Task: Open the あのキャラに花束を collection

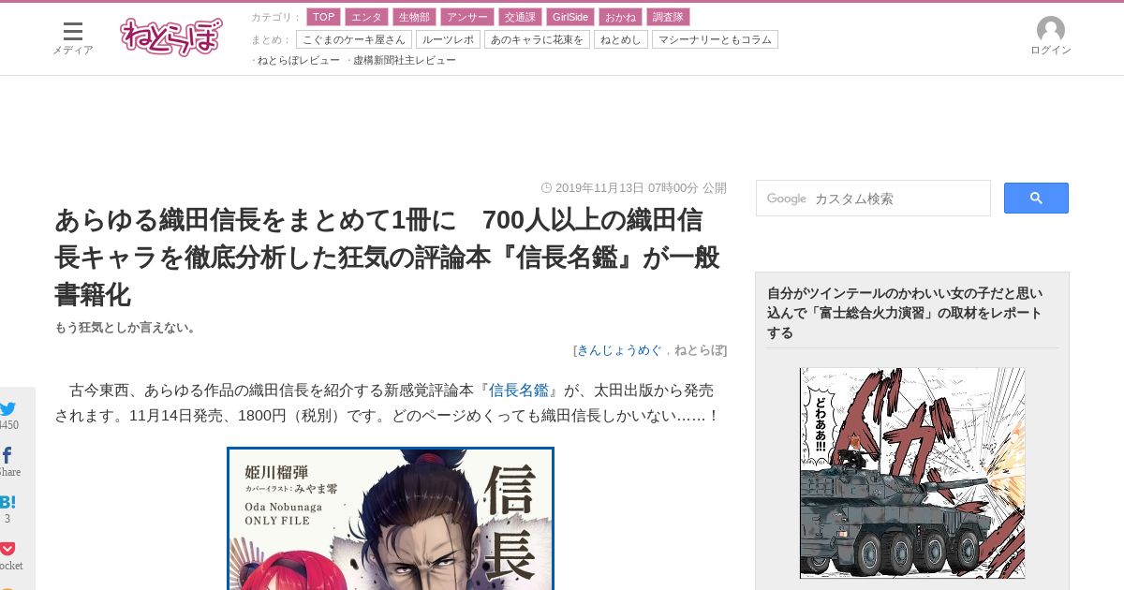Action: [537, 39]
